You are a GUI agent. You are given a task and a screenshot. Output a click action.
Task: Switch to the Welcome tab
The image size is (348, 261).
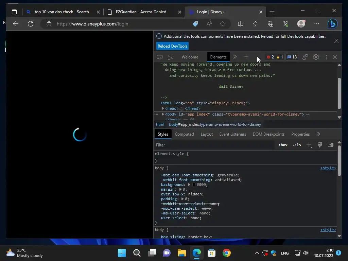coord(190,57)
